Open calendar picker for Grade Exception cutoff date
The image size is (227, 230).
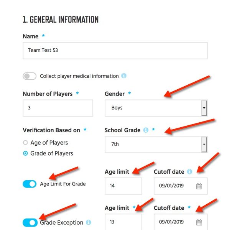(x=199, y=222)
